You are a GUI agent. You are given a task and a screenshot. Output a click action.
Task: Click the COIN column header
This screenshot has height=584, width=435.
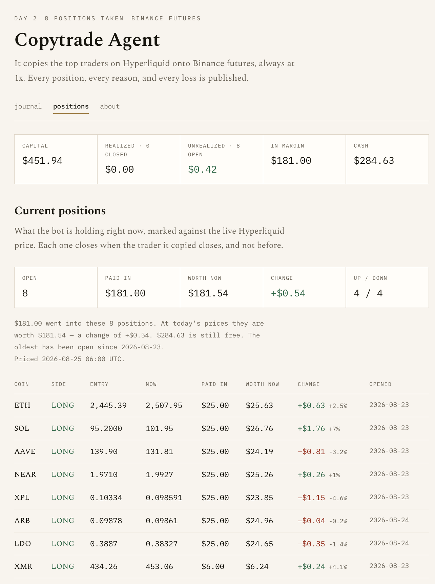[x=22, y=384]
